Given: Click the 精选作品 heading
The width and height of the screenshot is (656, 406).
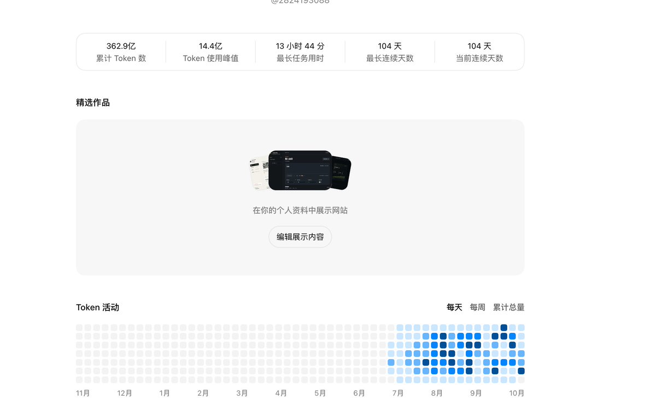Looking at the screenshot, I should 93,103.
